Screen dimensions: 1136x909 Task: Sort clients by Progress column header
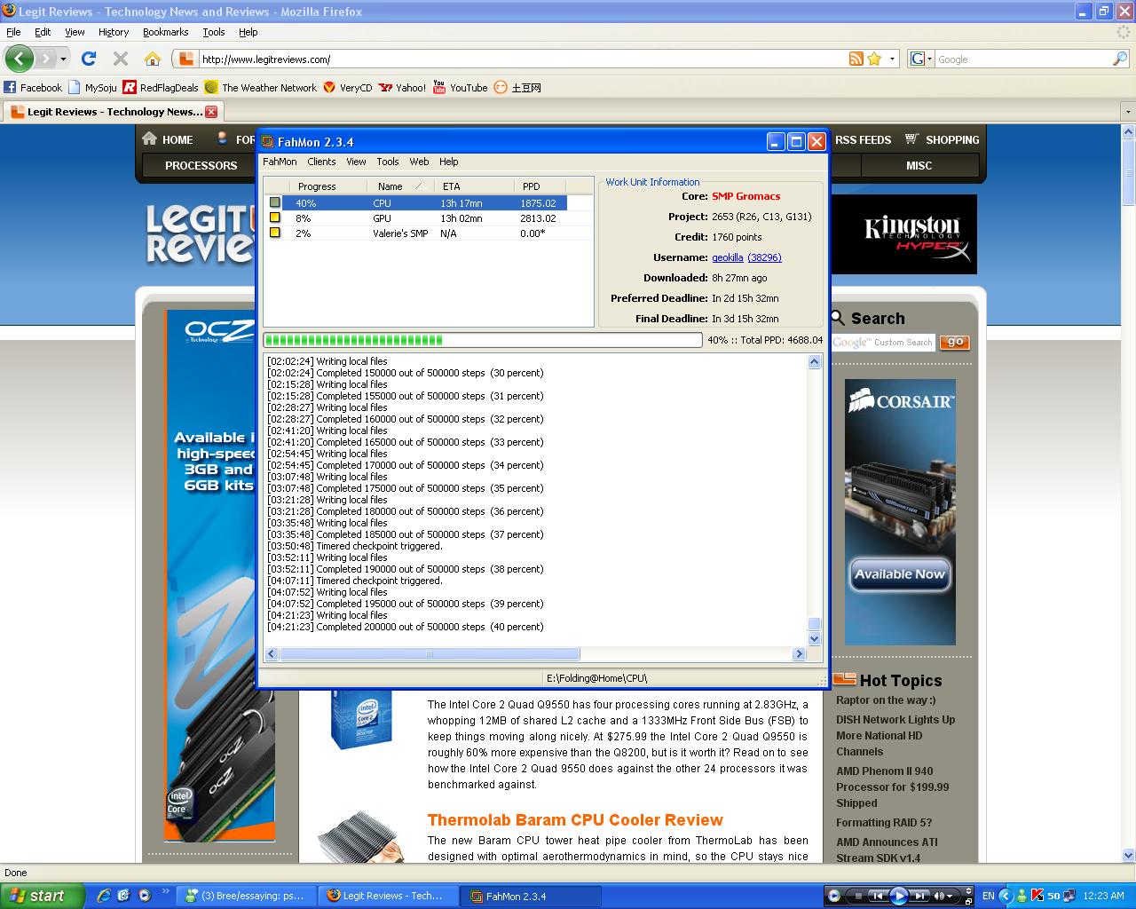coord(328,186)
